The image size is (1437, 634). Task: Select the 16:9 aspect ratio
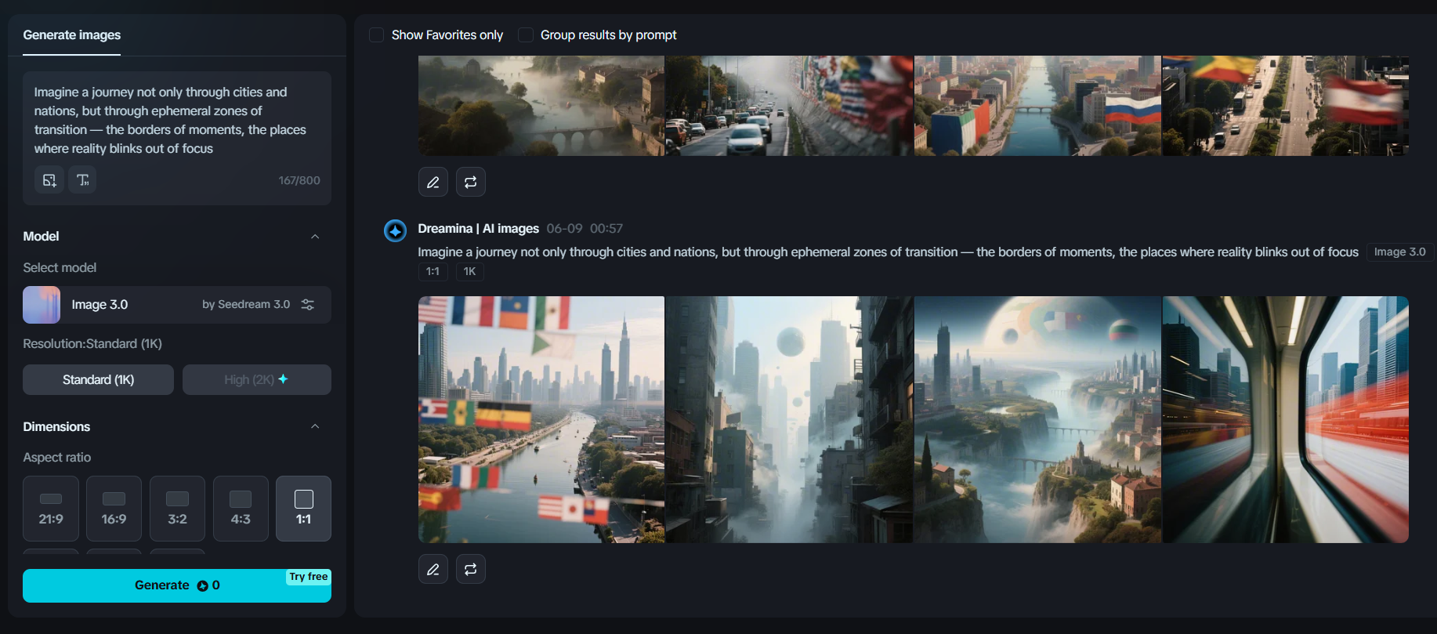pyautogui.click(x=114, y=509)
